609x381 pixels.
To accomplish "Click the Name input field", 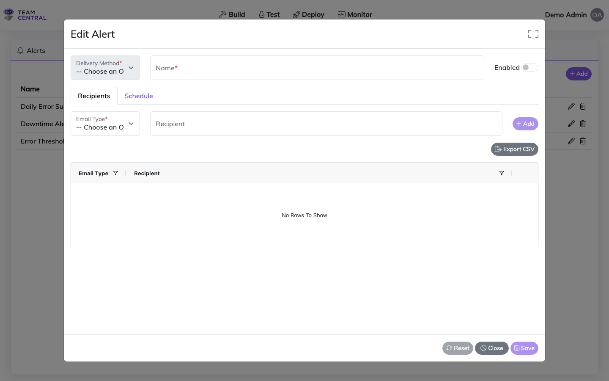I will click(317, 68).
